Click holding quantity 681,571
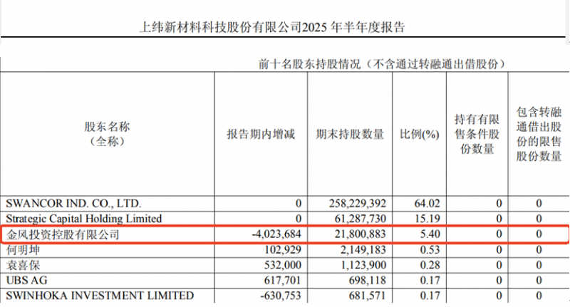Screen dimensions: 570x307 coord(367,296)
